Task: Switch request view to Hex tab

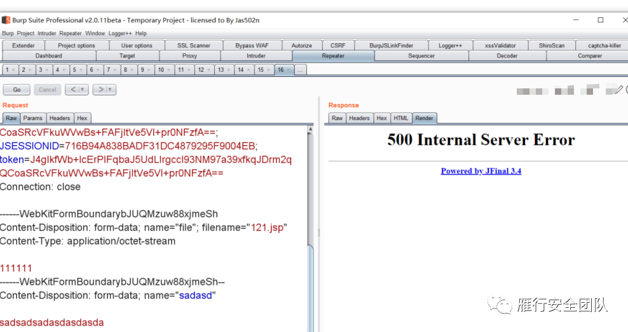Action: (x=82, y=118)
